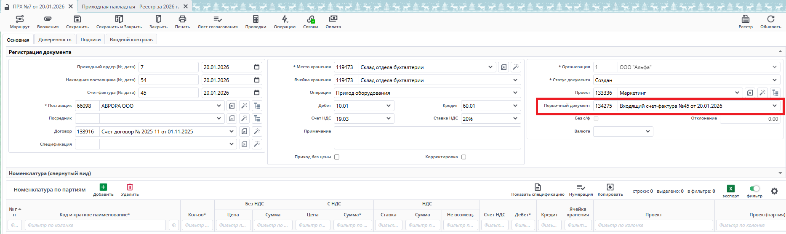
Task: Expand the Статус документа dropdown
Action: pyautogui.click(x=774, y=80)
